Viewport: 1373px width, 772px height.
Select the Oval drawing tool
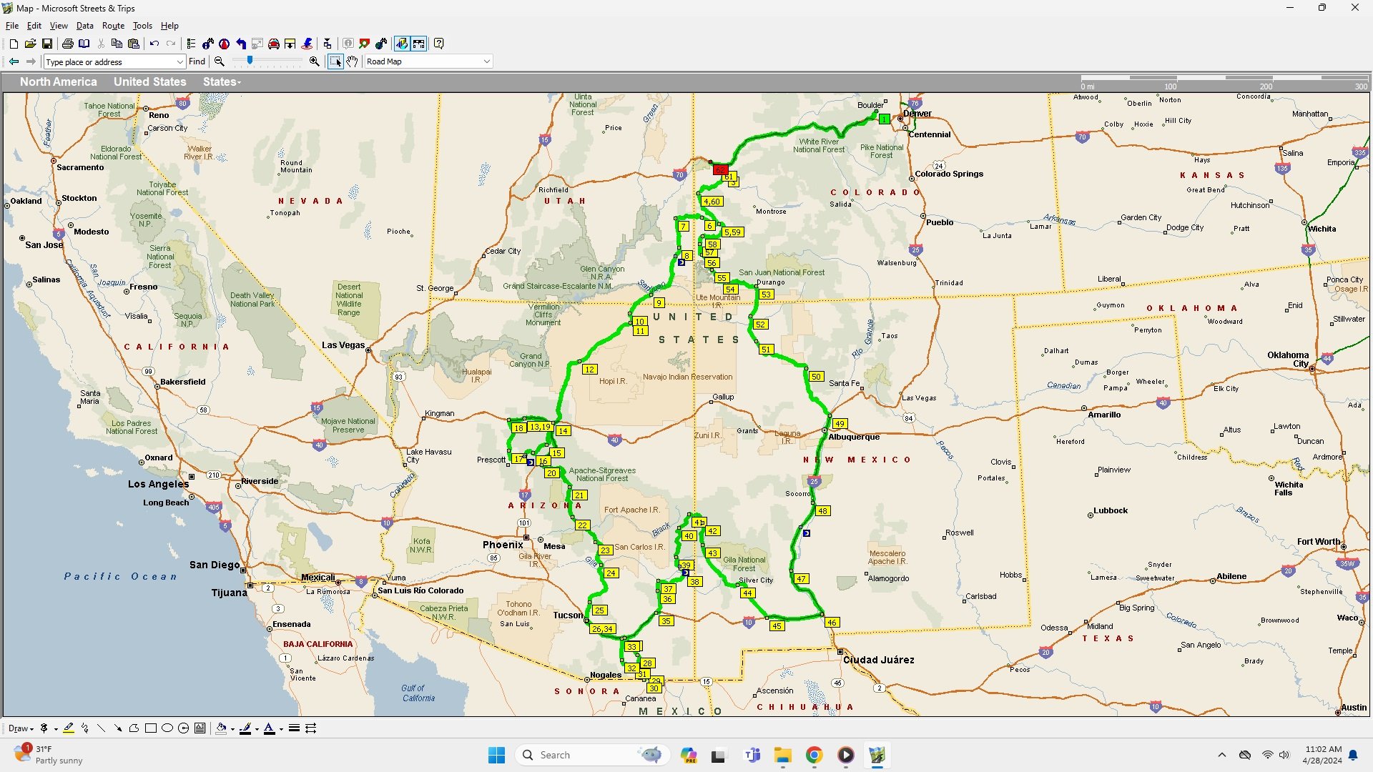[x=167, y=728]
